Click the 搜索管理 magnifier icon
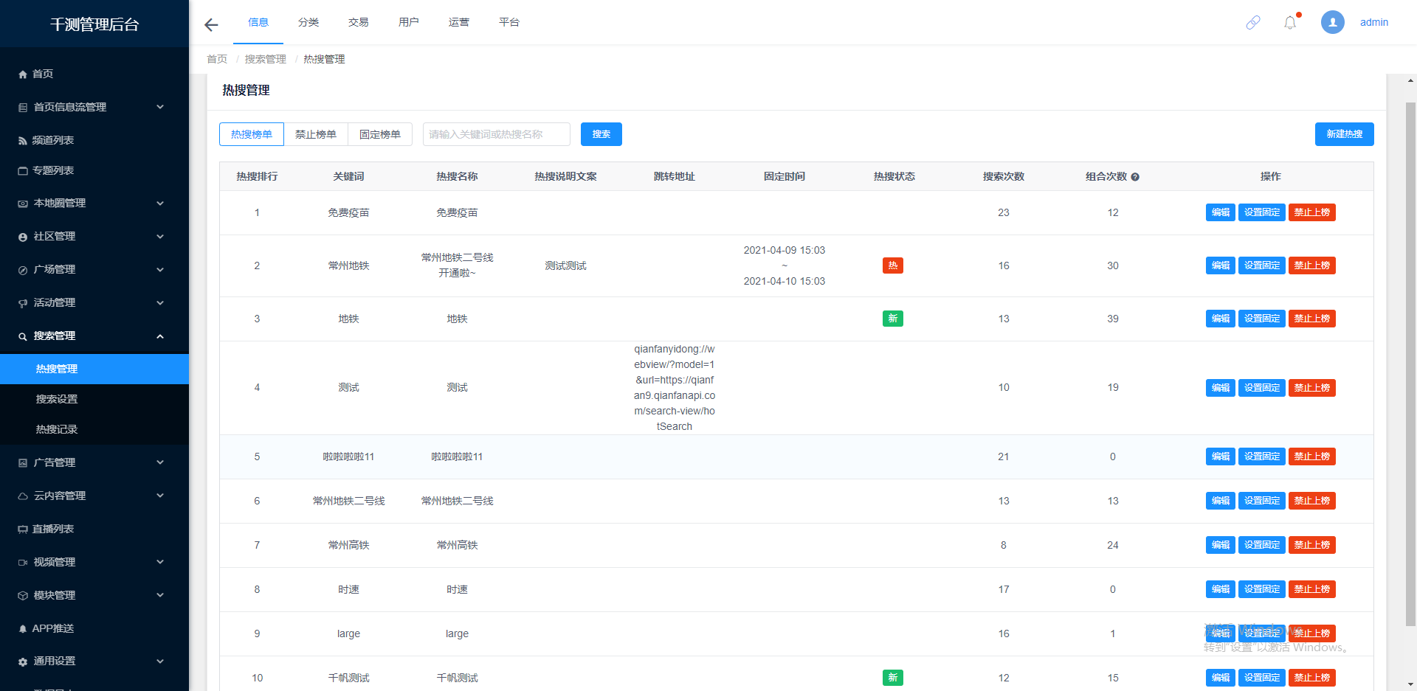 pos(23,336)
